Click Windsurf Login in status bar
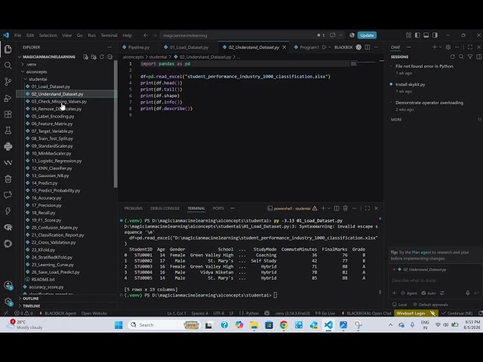Image resolution: width=483 pixels, height=362 pixels. point(411,314)
